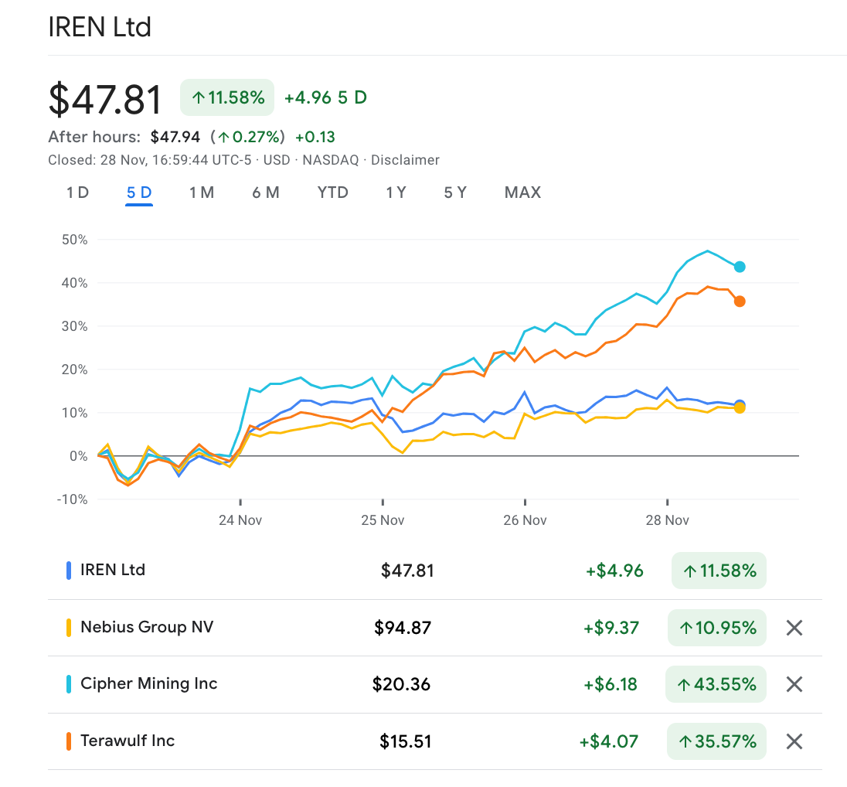Screen dimensions: 847x787
Task: Open Nebius Group NV stock name
Action: tap(147, 627)
